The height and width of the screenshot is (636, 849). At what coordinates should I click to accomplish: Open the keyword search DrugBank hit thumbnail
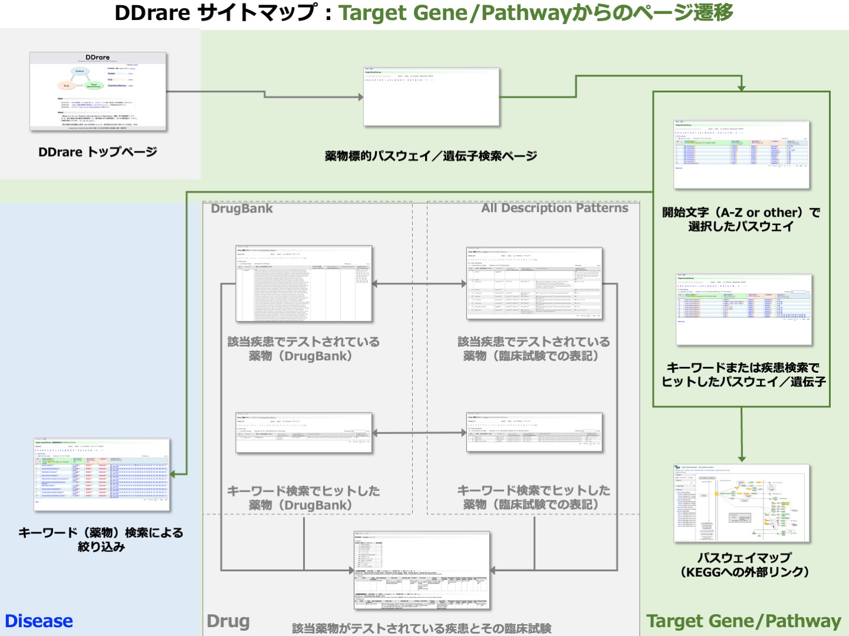click(304, 433)
